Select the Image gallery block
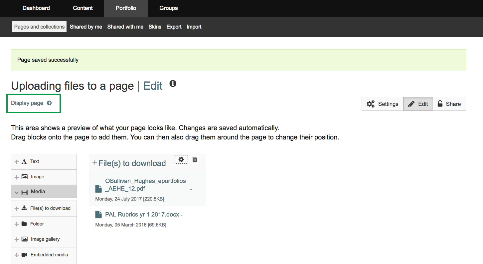 pyautogui.click(x=44, y=239)
